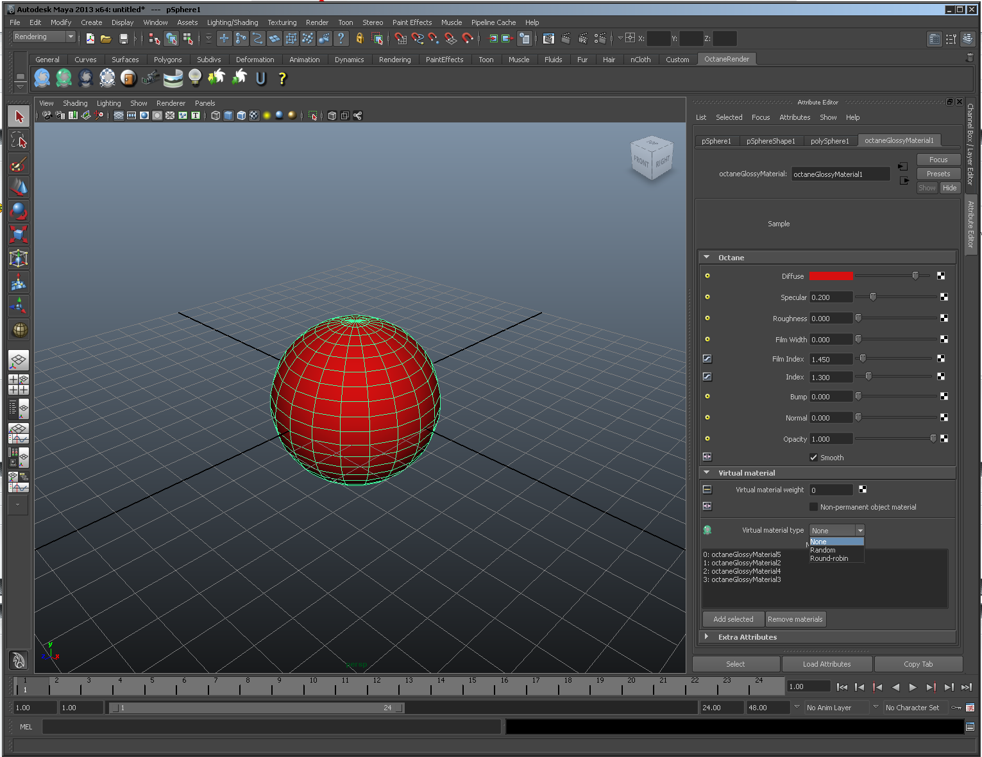The image size is (982, 757).
Task: Click the Focus button
Action: [938, 160]
